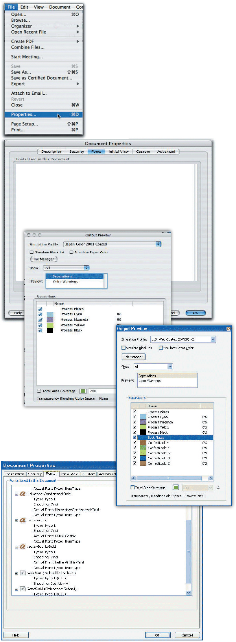Viewport: 236px width, 642px height.
Task: Click Ink Manager button in Windows Output Preview
Action: click(x=133, y=357)
